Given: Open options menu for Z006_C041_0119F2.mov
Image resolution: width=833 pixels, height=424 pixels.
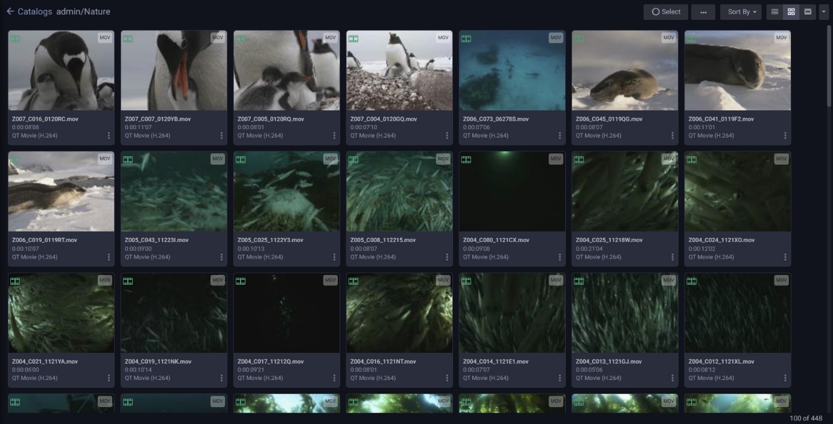Looking at the screenshot, I should 786,136.
